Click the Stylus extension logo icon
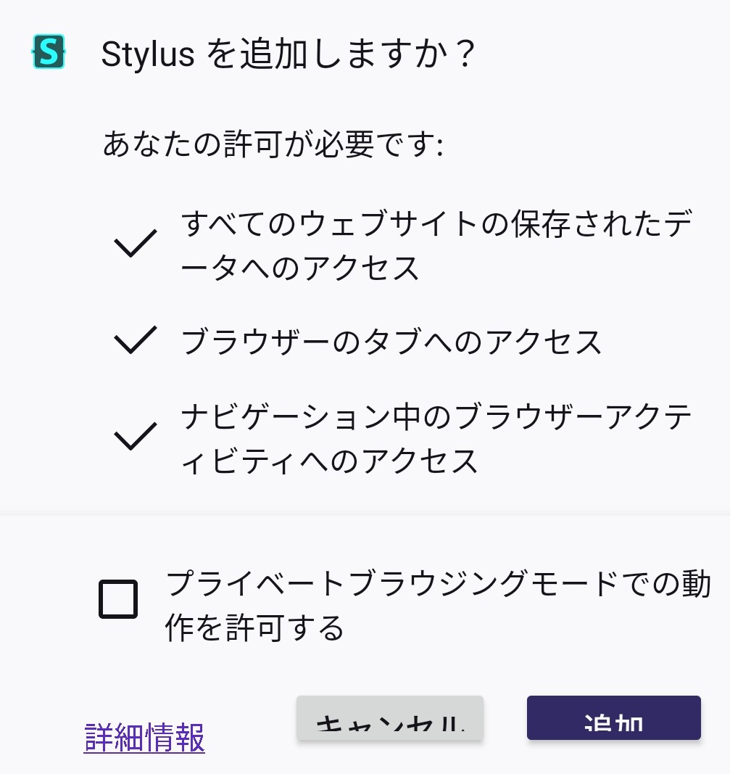 click(49, 52)
